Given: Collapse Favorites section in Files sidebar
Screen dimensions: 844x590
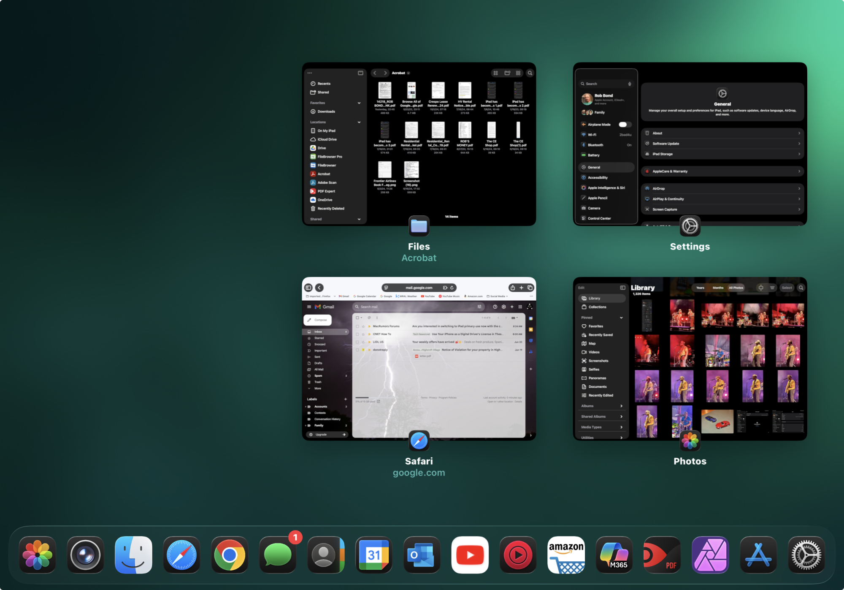Looking at the screenshot, I should click(x=359, y=103).
